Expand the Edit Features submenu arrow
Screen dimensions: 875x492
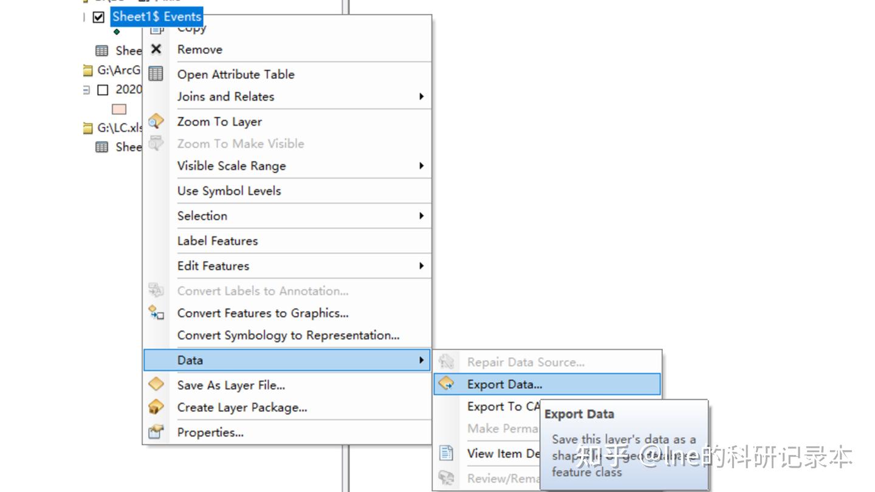(x=421, y=266)
